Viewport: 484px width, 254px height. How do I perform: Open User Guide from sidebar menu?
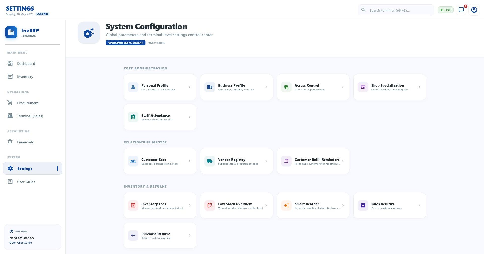click(x=33, y=182)
